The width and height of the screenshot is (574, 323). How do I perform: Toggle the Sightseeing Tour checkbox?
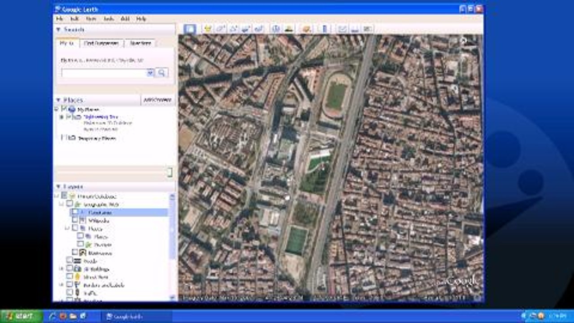pyautogui.click(x=70, y=117)
